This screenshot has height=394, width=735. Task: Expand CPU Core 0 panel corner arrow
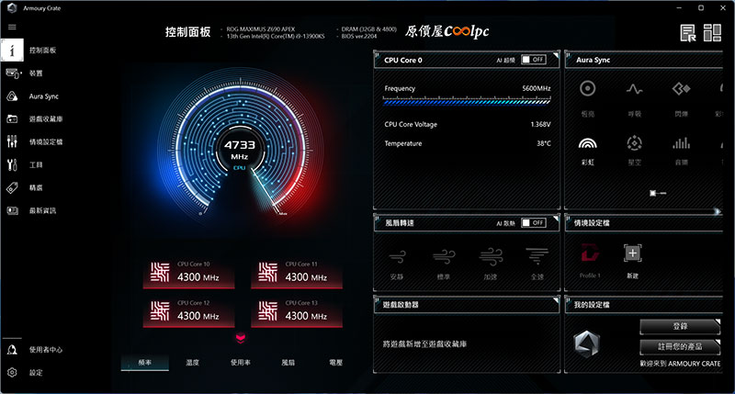click(556, 55)
